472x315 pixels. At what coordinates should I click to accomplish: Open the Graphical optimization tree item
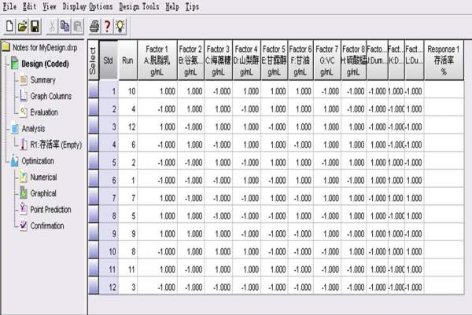coord(43,193)
